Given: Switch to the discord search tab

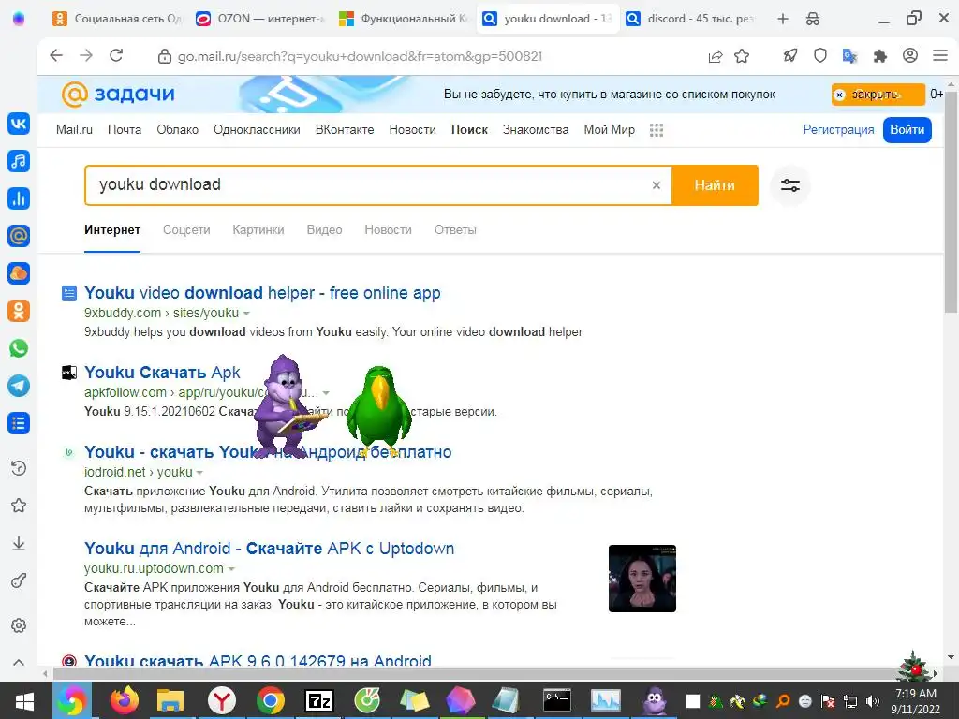Looking at the screenshot, I should click(x=691, y=19).
